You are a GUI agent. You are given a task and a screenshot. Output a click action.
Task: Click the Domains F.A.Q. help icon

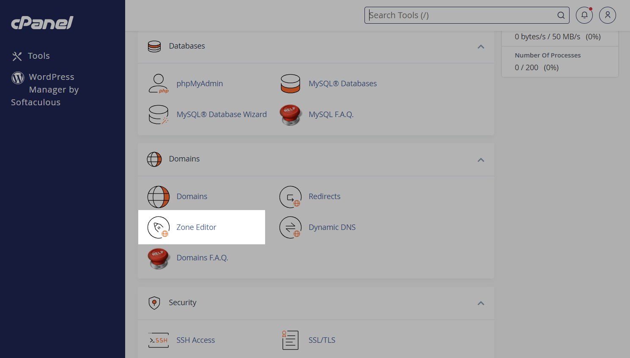click(x=159, y=258)
